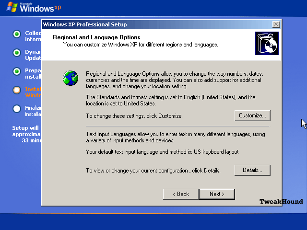Click the globe icon beside regional options text

[x=71, y=78]
